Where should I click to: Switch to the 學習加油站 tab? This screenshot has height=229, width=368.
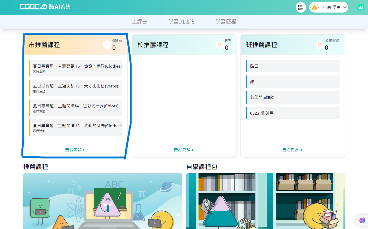pyautogui.click(x=181, y=22)
